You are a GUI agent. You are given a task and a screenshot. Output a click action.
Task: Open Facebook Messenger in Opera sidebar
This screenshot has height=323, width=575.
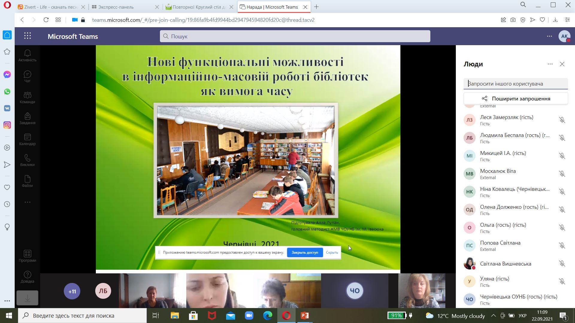(x=7, y=75)
